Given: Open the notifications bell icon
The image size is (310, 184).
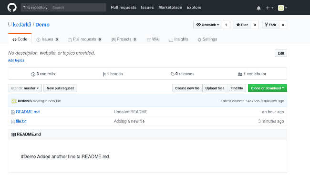Looking at the screenshot, I should click(x=258, y=8).
